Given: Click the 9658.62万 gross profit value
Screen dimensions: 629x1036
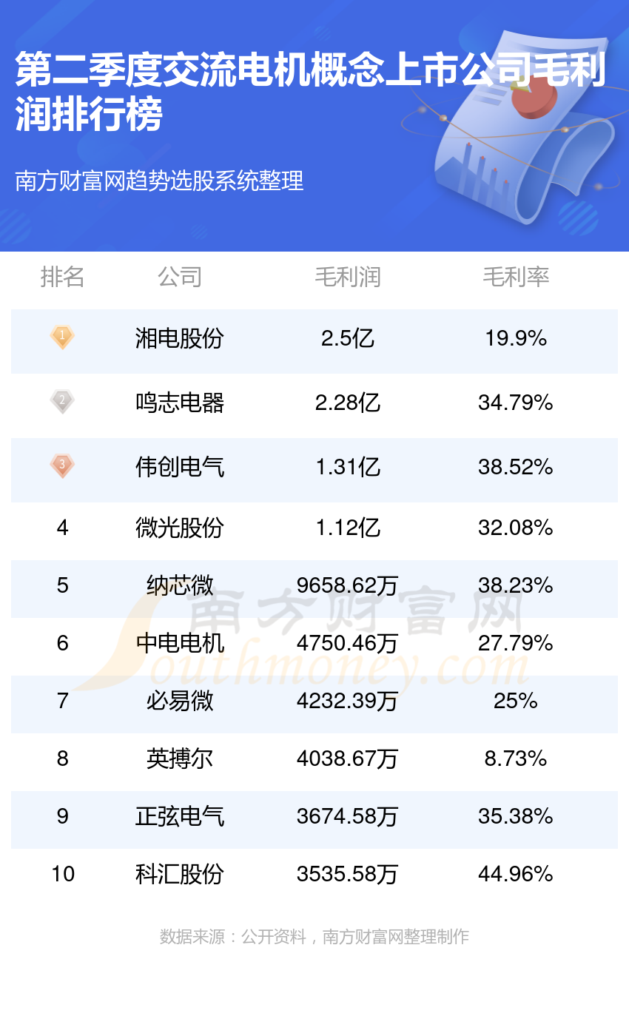Looking at the screenshot, I should pos(348,585).
